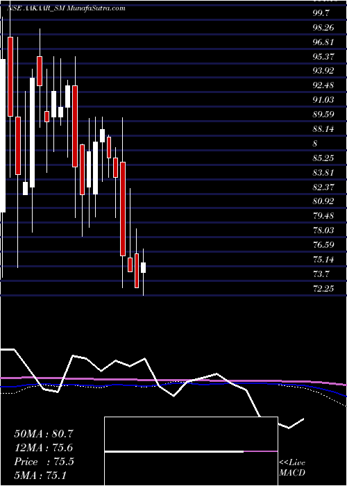Click the 12MA : 75.6 indicator text

[x=44, y=448]
